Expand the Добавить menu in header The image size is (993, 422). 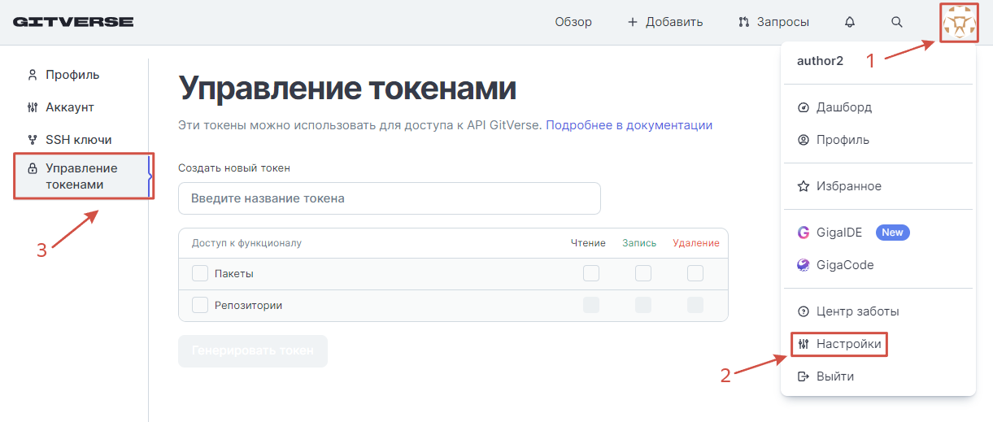point(664,22)
